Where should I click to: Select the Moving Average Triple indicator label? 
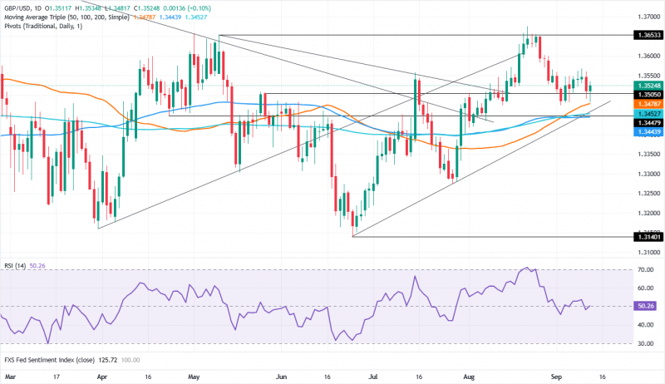coord(66,17)
